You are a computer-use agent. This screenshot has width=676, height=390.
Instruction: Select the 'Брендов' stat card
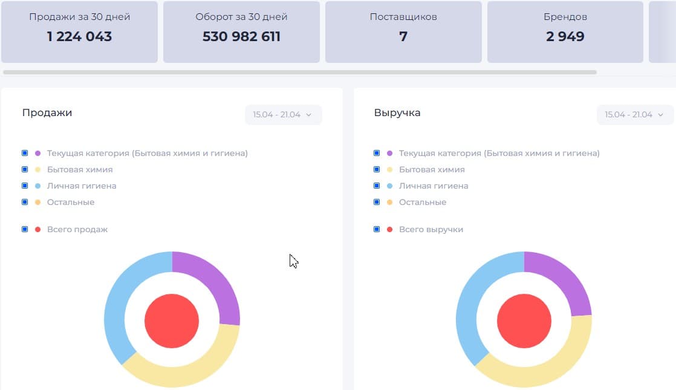point(565,32)
